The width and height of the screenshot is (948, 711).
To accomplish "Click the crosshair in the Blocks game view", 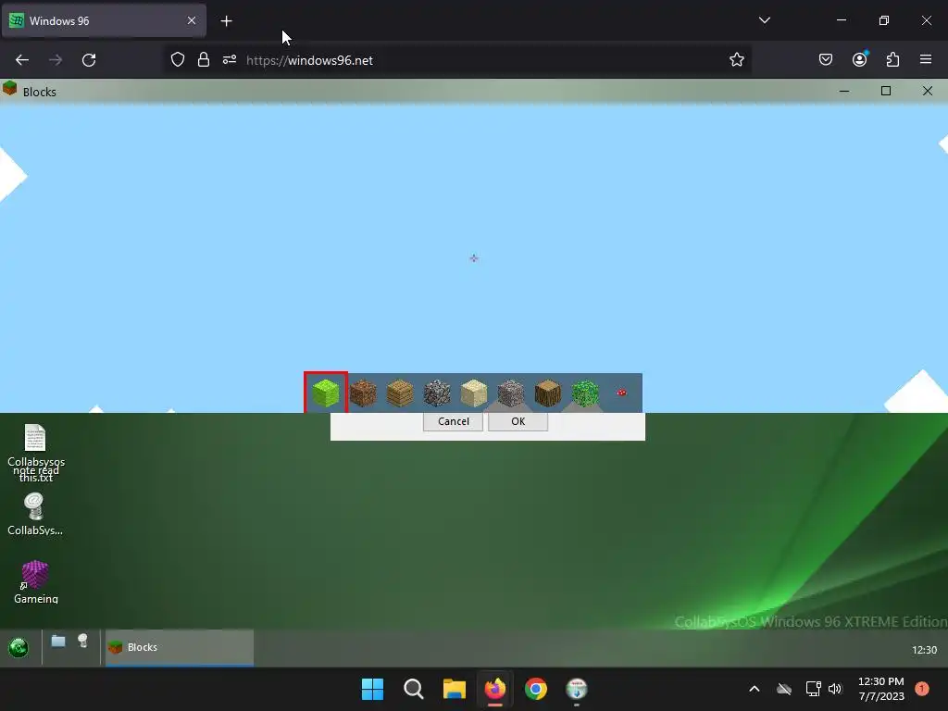I will pyautogui.click(x=473, y=258).
